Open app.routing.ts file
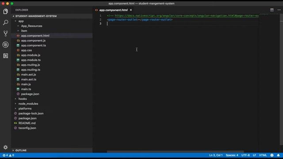 point(31,70)
